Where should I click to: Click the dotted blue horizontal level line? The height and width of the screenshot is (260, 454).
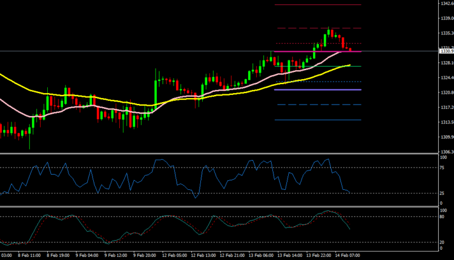[x=318, y=82]
